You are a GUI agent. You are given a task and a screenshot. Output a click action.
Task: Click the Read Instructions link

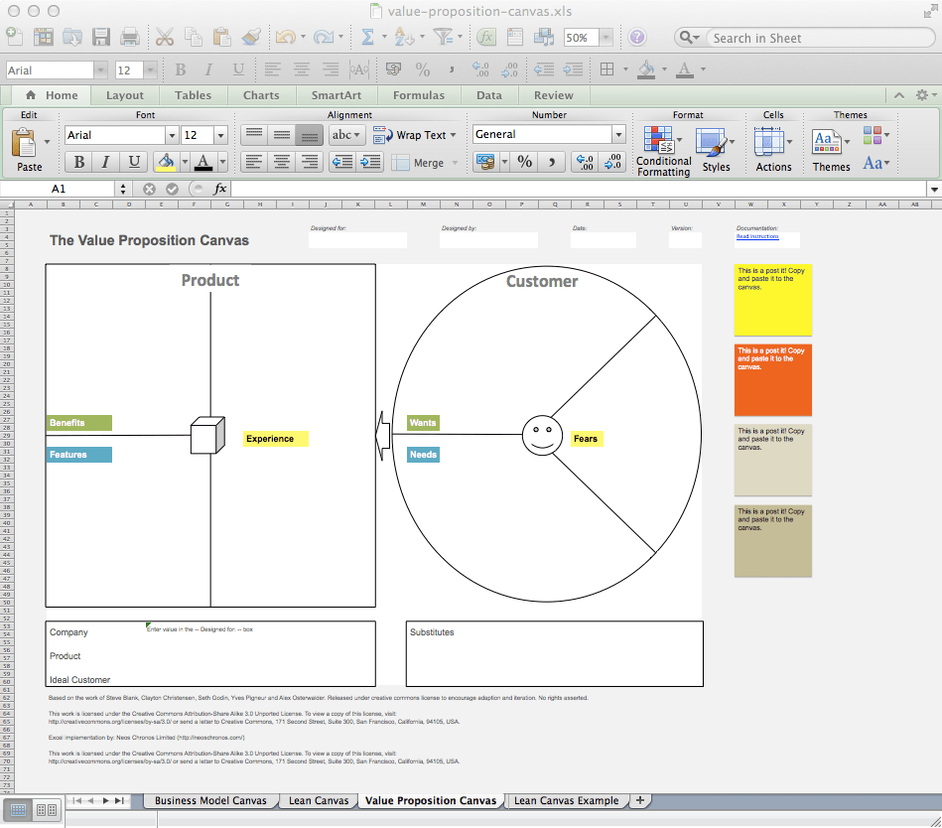point(757,236)
